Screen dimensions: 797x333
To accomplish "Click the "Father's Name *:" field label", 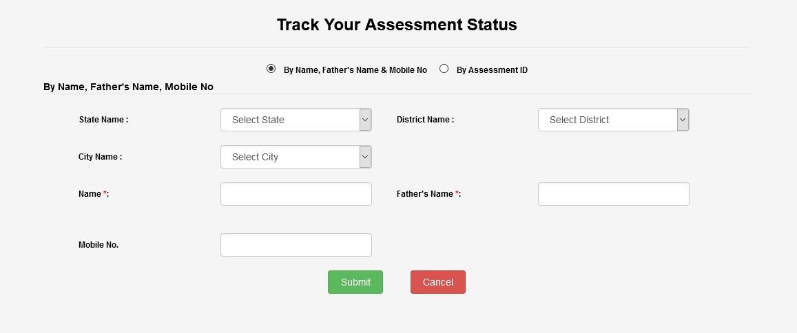I will pos(428,194).
